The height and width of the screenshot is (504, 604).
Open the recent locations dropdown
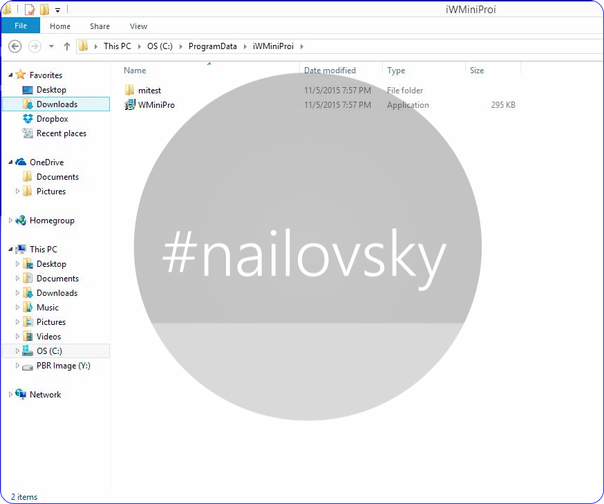coord(51,46)
